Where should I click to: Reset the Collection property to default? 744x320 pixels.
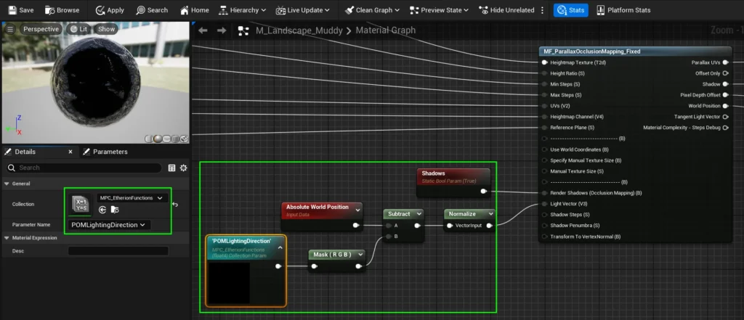[175, 205]
